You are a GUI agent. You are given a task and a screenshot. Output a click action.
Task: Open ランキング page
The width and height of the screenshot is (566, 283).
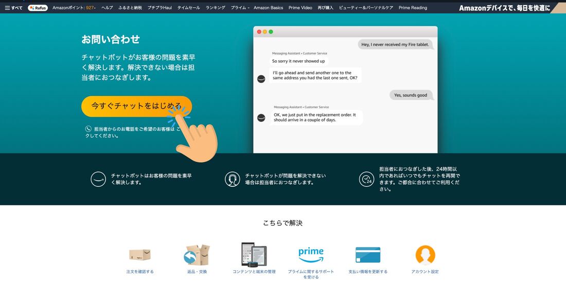pos(216,8)
